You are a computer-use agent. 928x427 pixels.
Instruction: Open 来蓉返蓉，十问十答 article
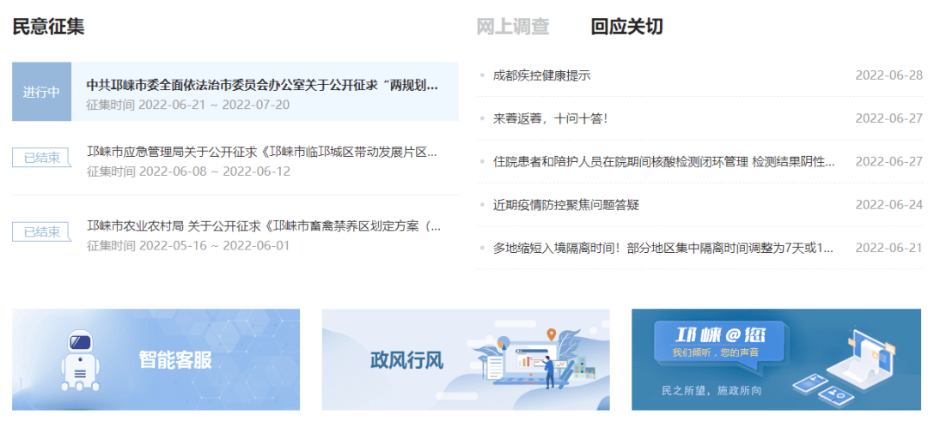pyautogui.click(x=551, y=118)
